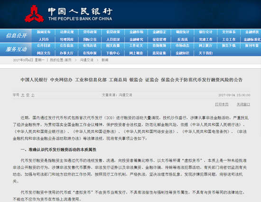
Task: Select 音频视频 in the navigation
Action: (x=159, y=46)
